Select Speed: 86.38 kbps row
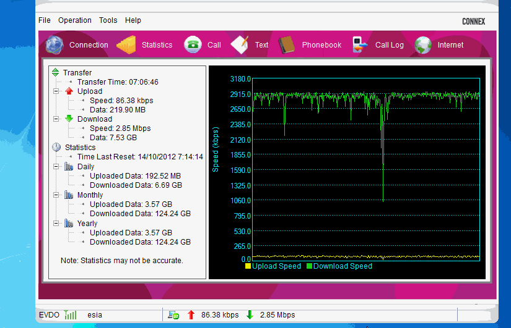 click(121, 101)
